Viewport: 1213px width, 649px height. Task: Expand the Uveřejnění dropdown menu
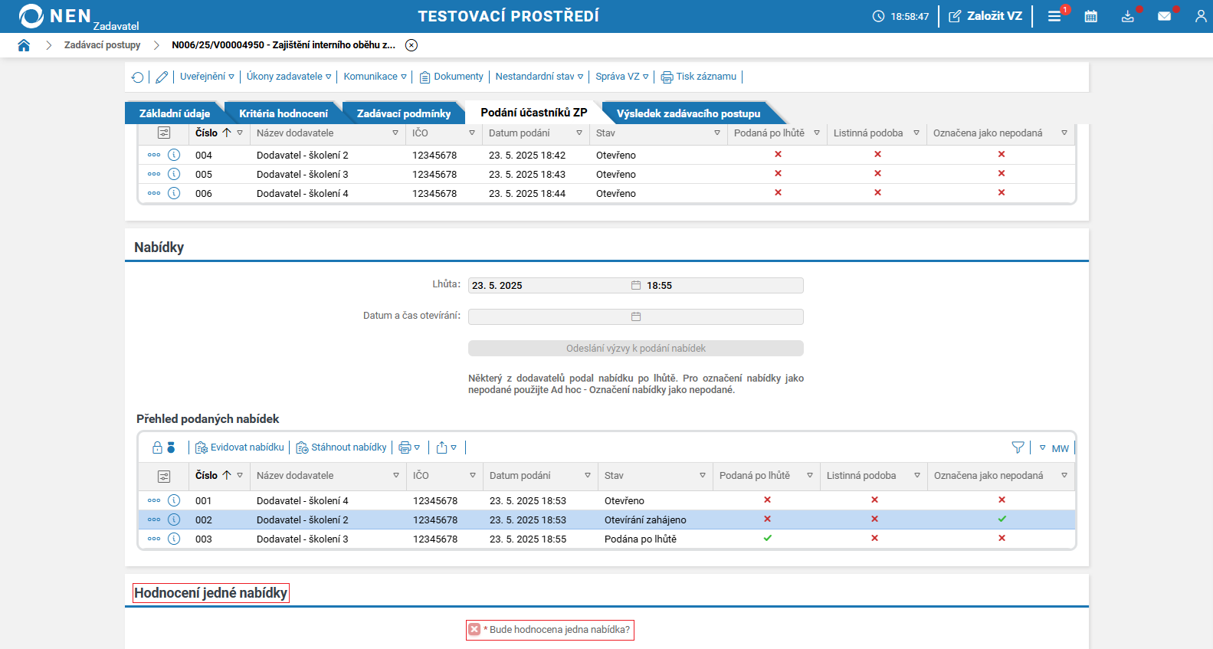[207, 77]
